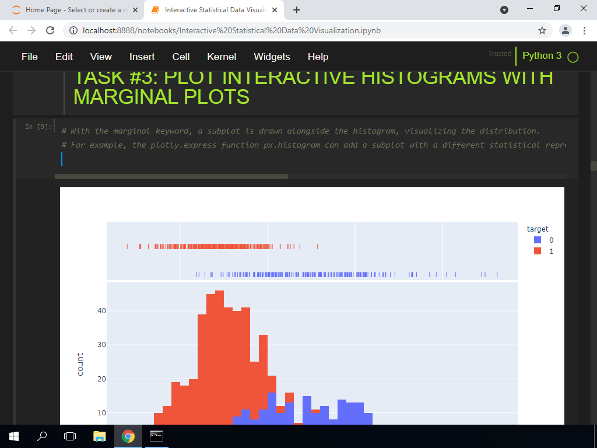Image resolution: width=597 pixels, height=448 pixels.
Task: Open the Chrome profile avatar
Action: coord(565,30)
